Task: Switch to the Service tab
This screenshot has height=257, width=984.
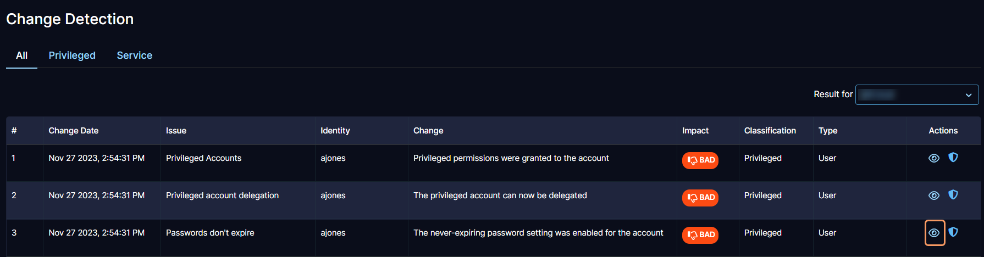Action: tap(135, 55)
